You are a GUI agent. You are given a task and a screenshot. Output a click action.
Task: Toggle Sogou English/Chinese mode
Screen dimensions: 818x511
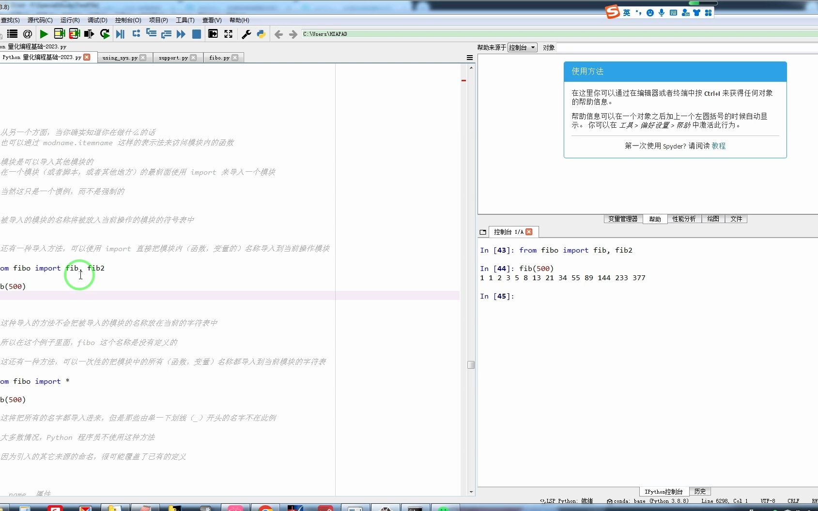[x=627, y=13]
